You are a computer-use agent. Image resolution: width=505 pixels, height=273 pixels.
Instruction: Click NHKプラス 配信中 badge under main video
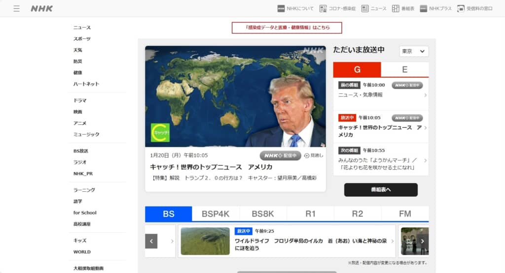tap(280, 155)
